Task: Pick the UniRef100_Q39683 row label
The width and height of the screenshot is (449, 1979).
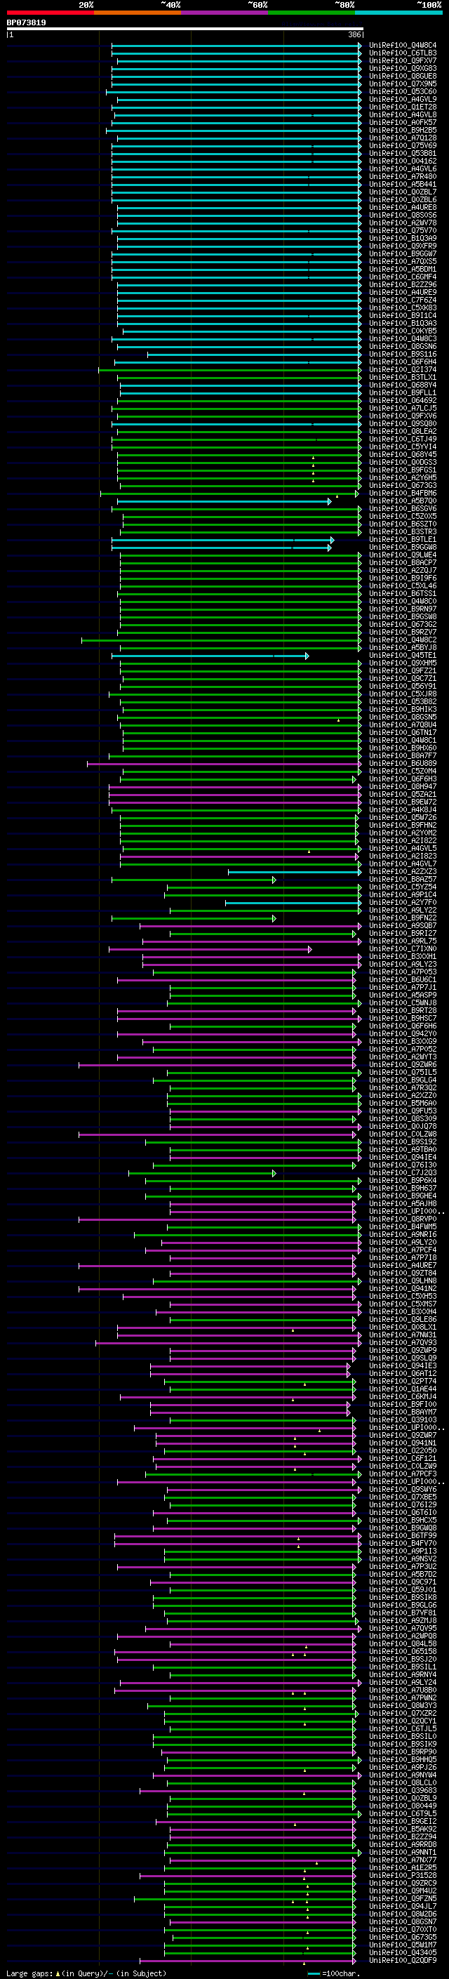Action: click(x=402, y=1791)
